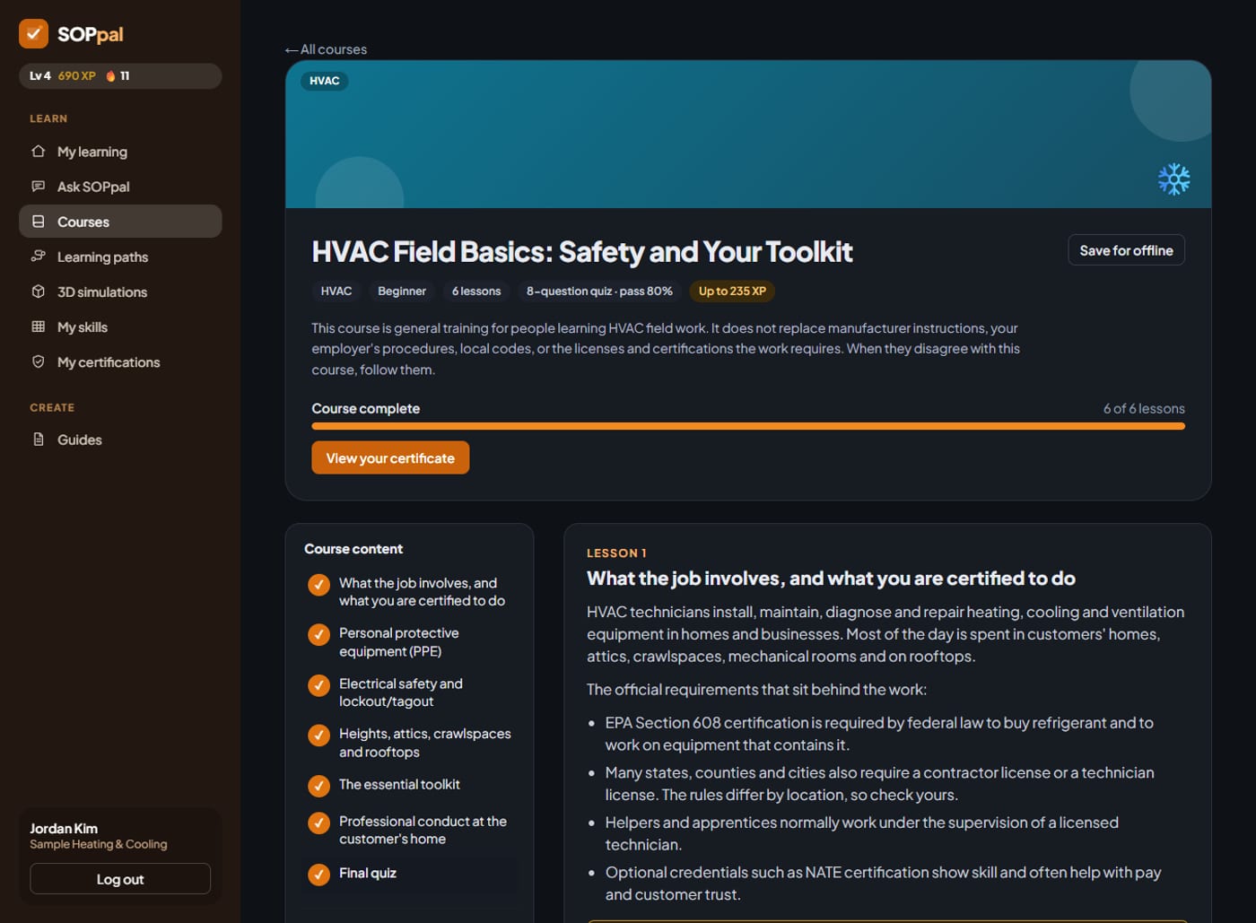Viewport: 1256px width, 923px height.
Task: Open My certifications in the sidebar
Action: point(120,361)
